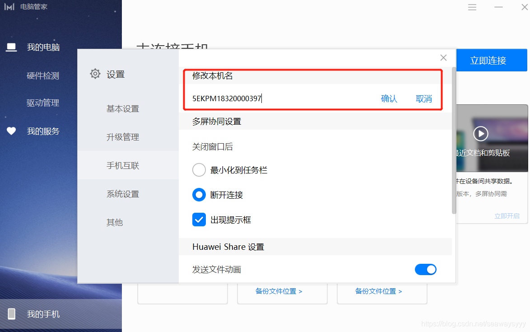Click the heart icon beside 我的服务

pos(11,131)
